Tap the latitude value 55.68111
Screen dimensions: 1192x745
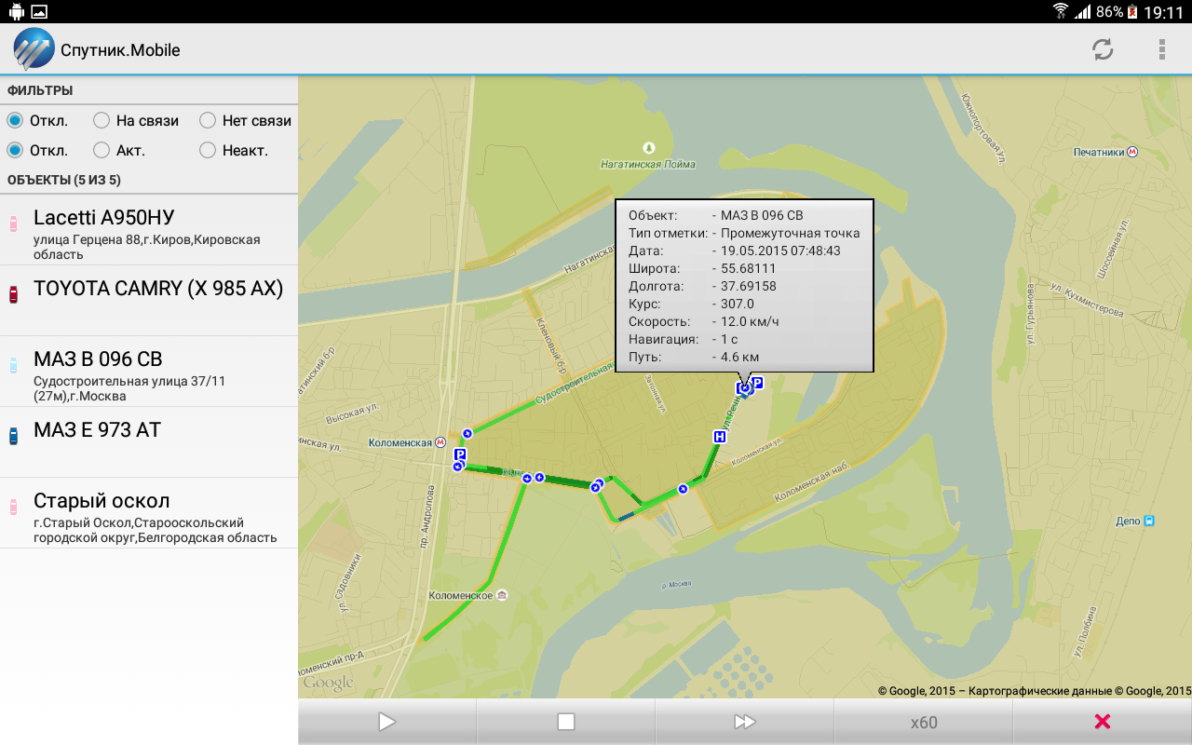749,268
